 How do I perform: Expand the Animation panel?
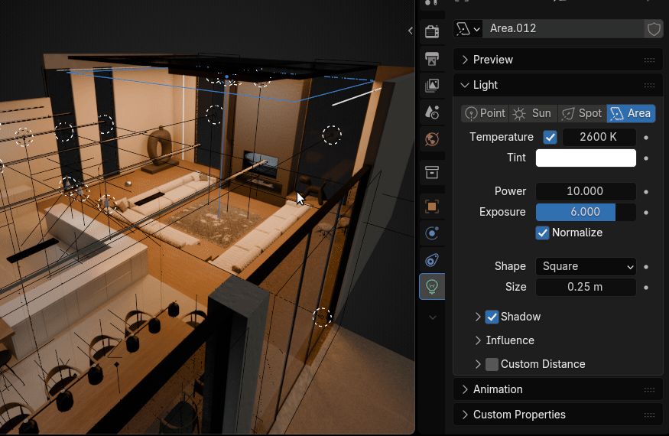(x=465, y=389)
